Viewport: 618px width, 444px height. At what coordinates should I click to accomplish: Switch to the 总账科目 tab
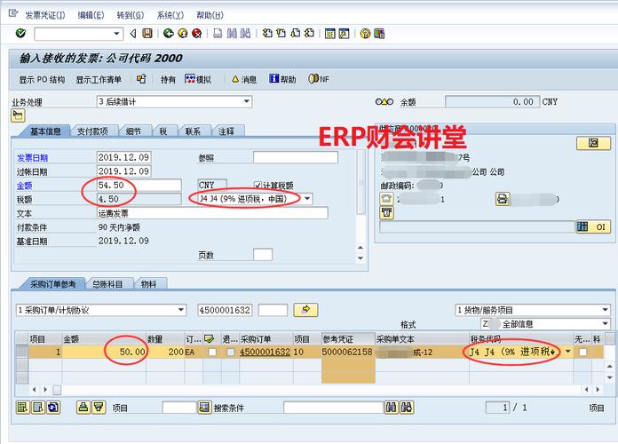(107, 284)
